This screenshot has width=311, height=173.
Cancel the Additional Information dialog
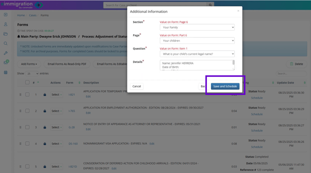[x=136, y=86]
